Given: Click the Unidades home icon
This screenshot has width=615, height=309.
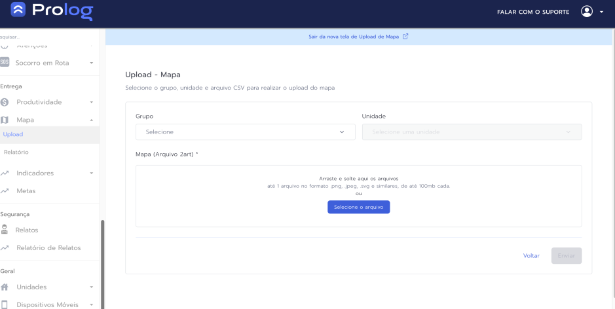Looking at the screenshot, I should pyautogui.click(x=5, y=287).
